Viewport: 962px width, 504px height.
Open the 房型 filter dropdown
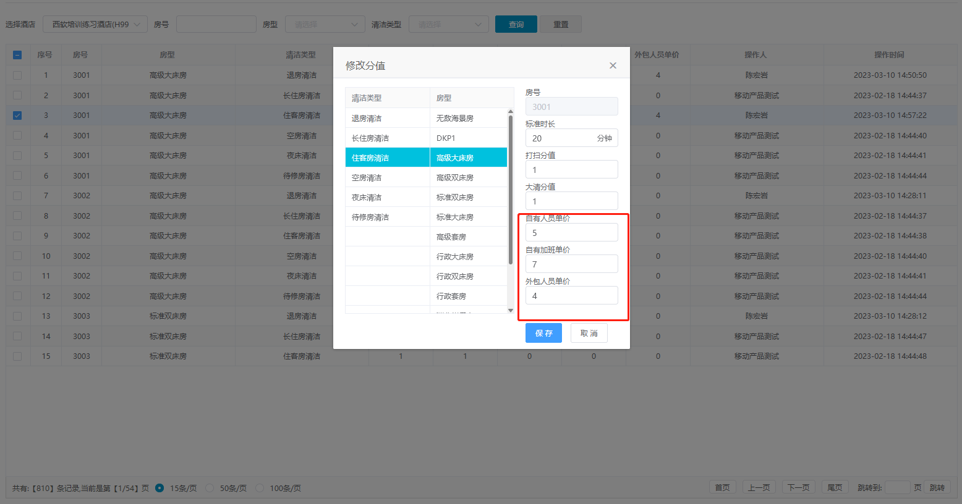pyautogui.click(x=325, y=25)
